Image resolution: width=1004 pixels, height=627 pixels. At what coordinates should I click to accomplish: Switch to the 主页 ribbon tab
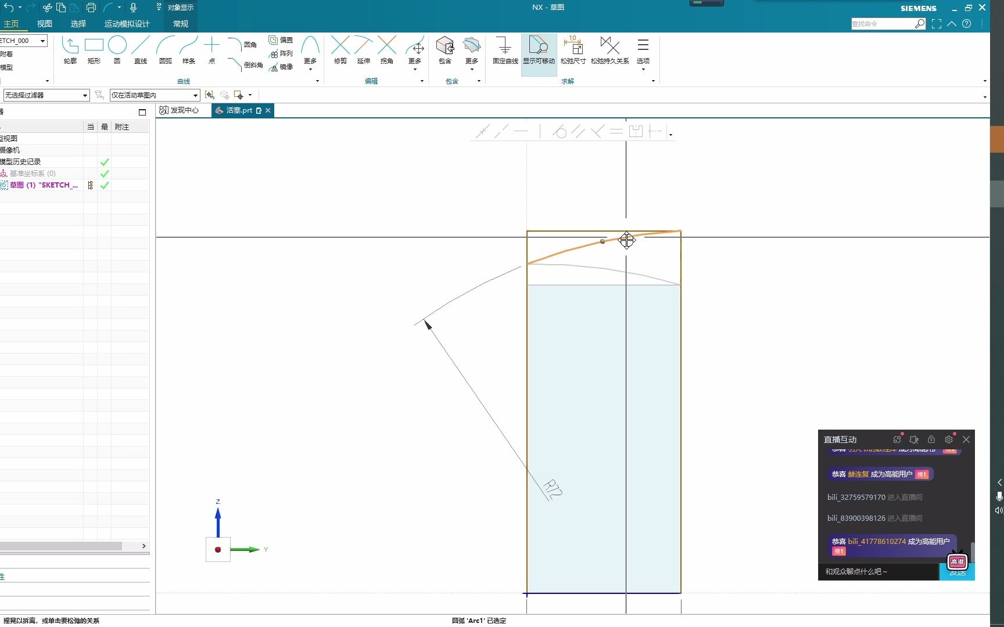click(11, 24)
